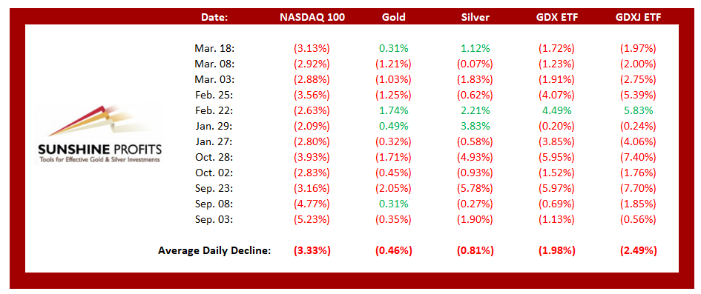Click the Sunshine Profits logo
This screenshot has height=294, width=701.
[x=100, y=134]
